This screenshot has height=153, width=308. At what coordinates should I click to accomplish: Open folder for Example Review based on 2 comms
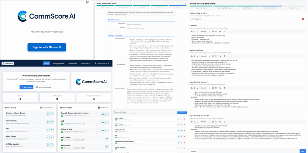point(103,114)
